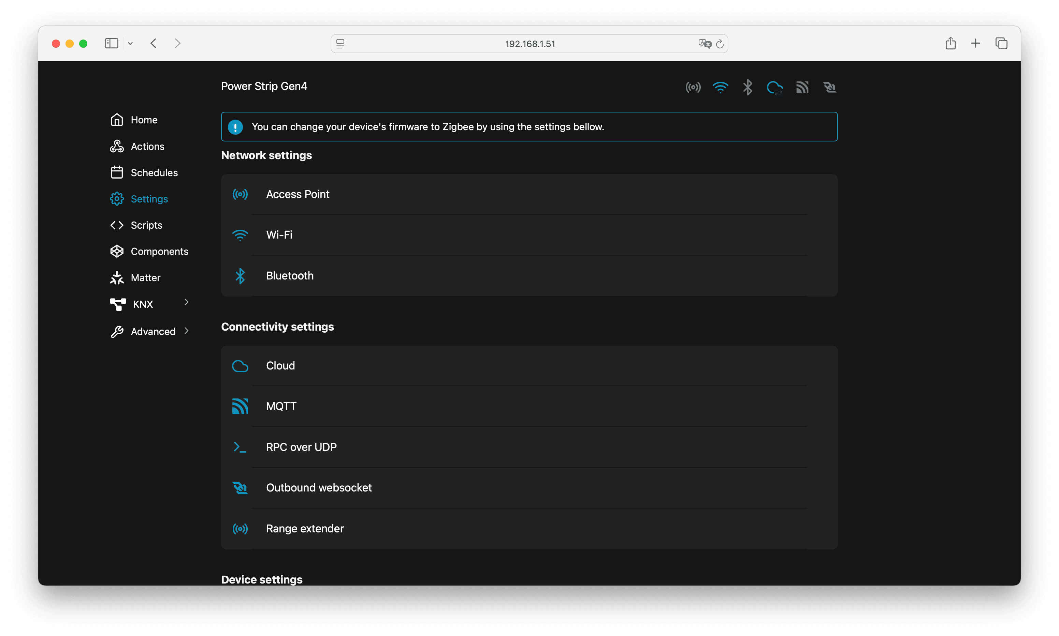Click the Wi-Fi status icon in header

tap(720, 88)
